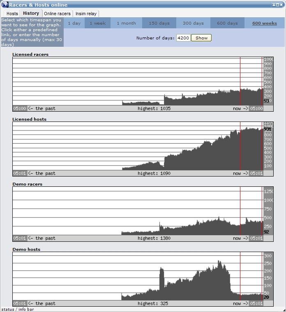
Task: Click the Number of days input field
Action: click(183, 38)
